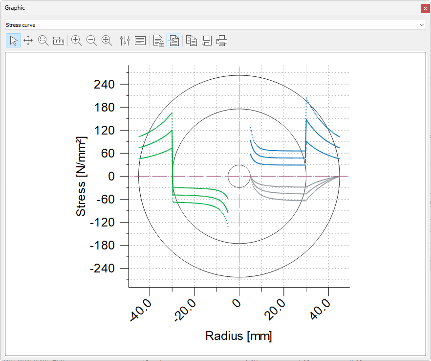
Task: Expand the dropdown chevron arrow
Action: point(422,24)
